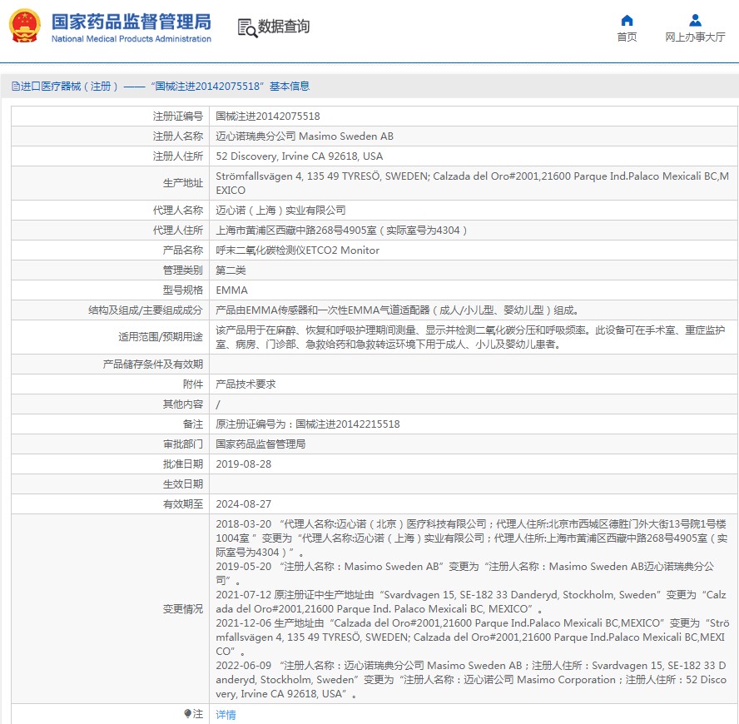Image resolution: width=739 pixels, height=724 pixels.
Task: Select expiry date 2024-08-27
Action: [244, 504]
